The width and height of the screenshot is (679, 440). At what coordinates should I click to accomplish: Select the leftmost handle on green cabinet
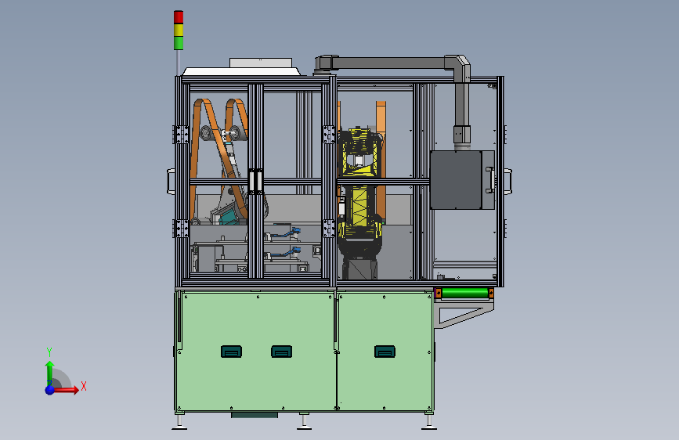[x=231, y=352]
